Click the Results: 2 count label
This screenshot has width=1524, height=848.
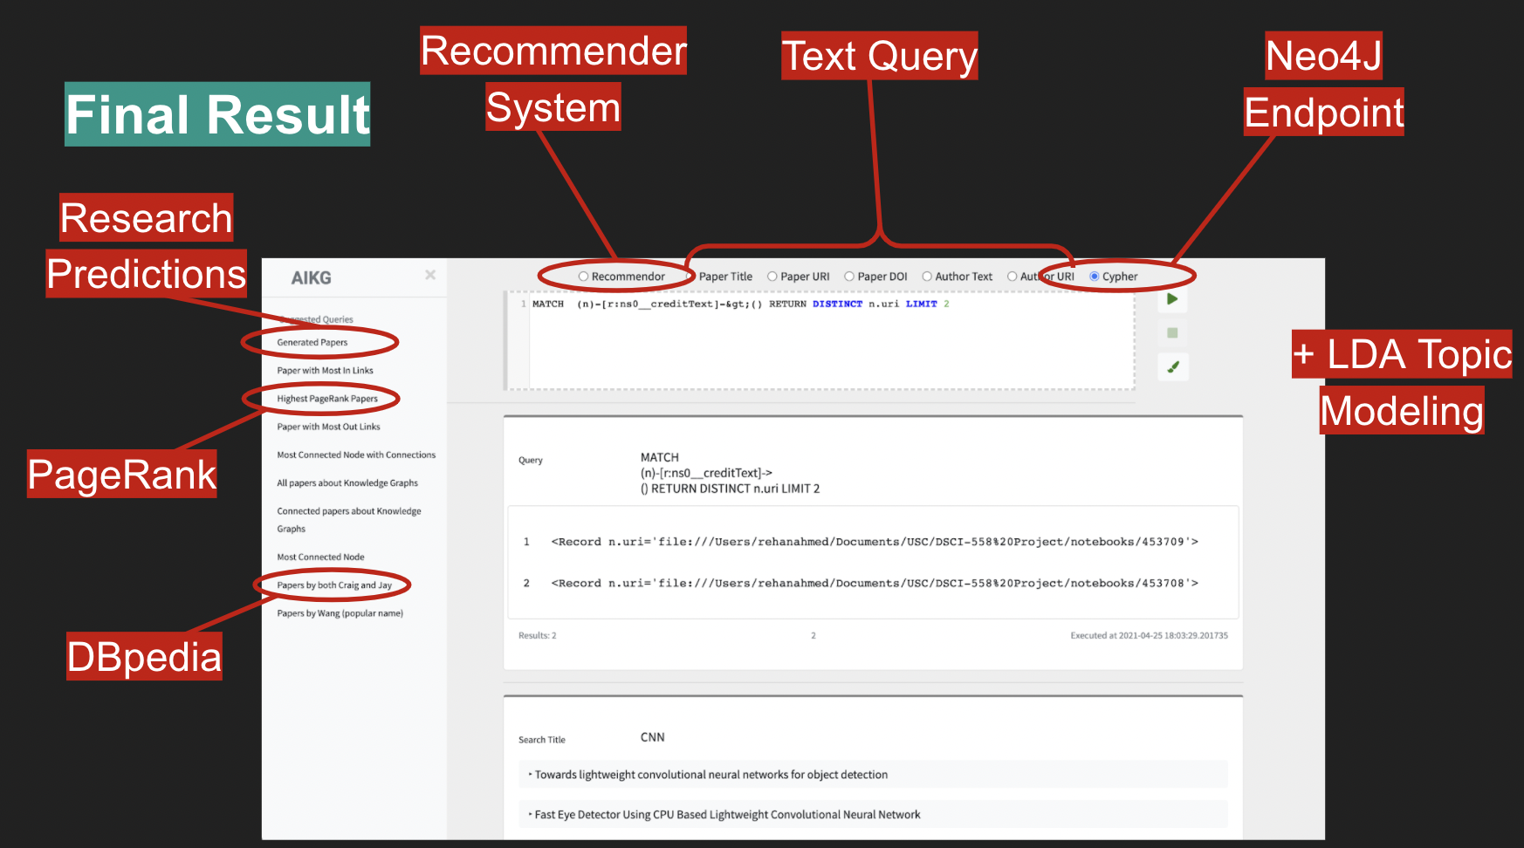click(537, 635)
